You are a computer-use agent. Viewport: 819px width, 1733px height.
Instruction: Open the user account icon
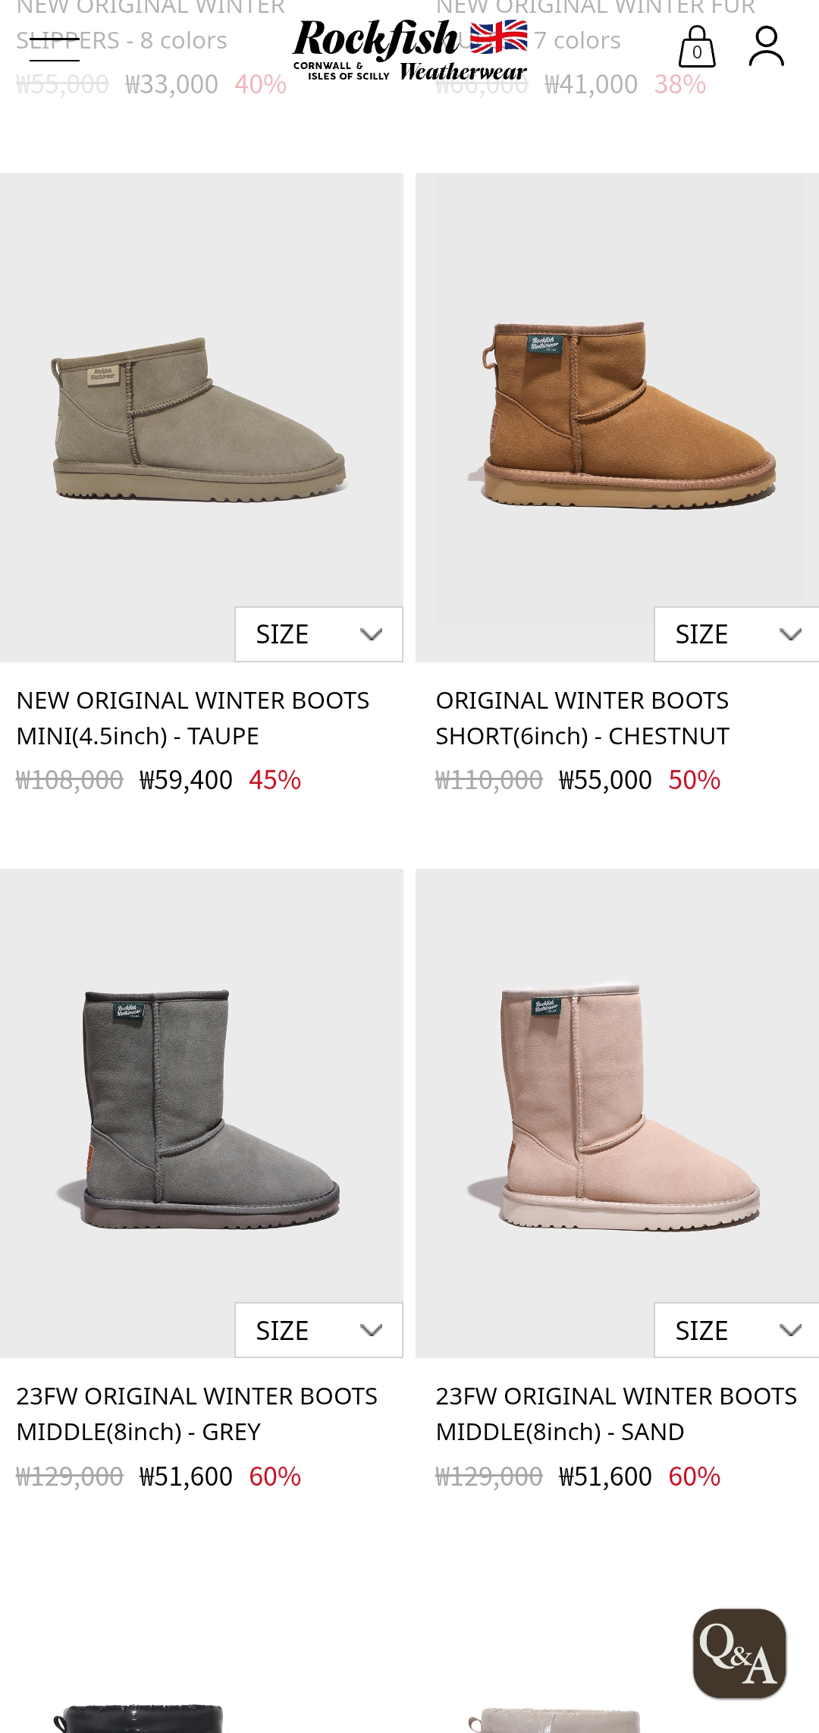pyautogui.click(x=766, y=46)
